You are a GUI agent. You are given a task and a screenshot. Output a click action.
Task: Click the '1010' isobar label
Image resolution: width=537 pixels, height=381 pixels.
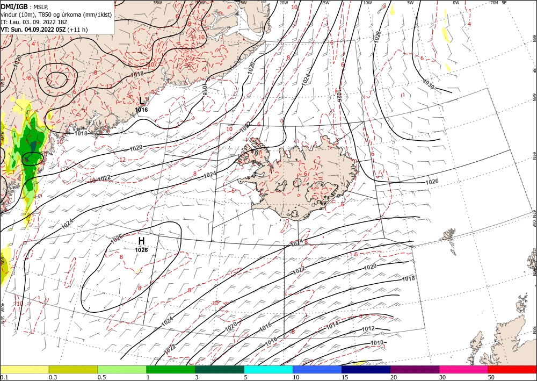coord(377,343)
